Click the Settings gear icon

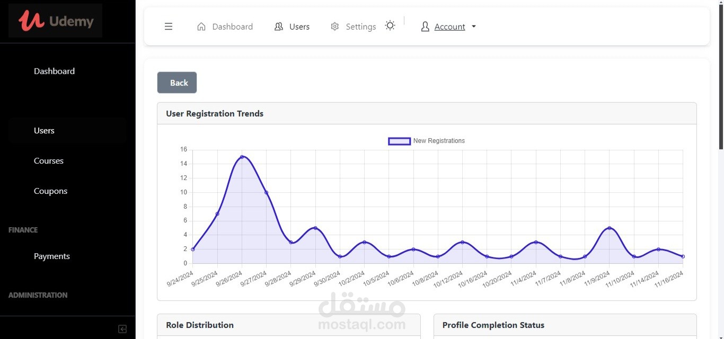pos(334,26)
